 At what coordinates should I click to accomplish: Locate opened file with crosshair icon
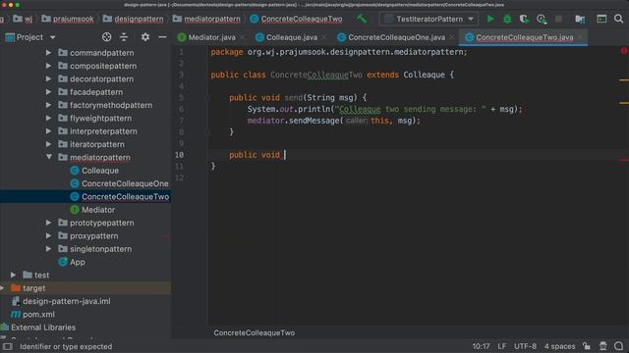106,37
